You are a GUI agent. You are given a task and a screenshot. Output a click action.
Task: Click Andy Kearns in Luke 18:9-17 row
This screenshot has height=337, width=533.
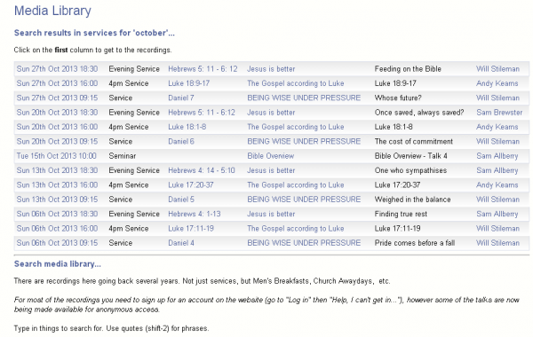tap(497, 83)
